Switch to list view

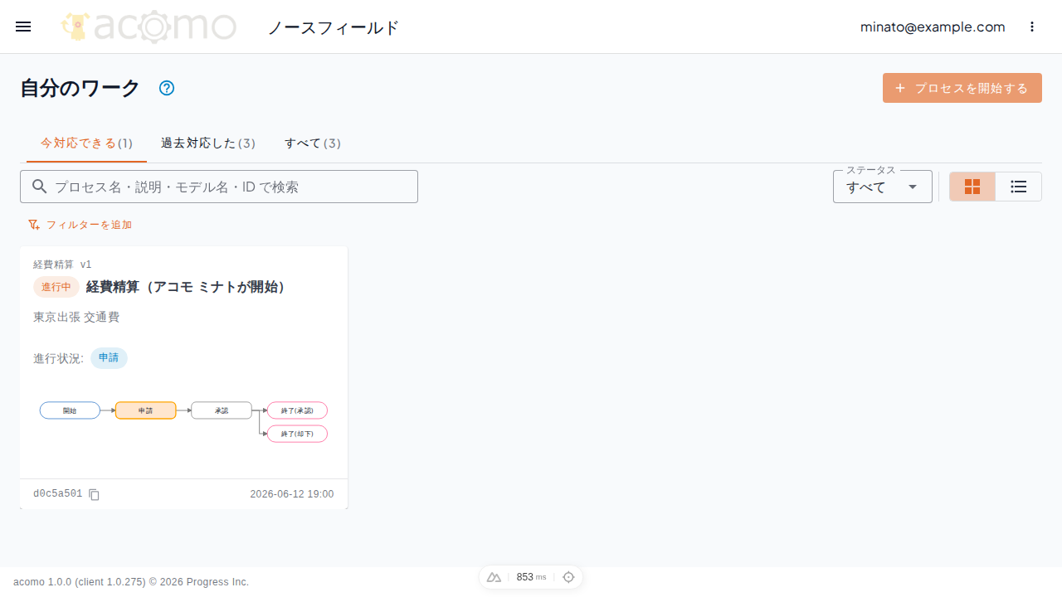tap(1019, 187)
